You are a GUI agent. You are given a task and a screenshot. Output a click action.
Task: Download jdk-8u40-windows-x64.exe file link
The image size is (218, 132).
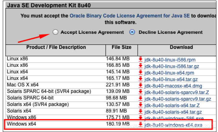(173, 125)
